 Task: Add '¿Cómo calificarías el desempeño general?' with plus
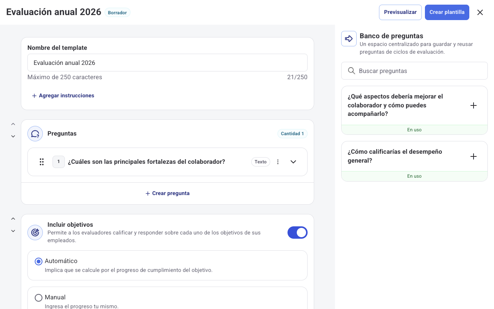pos(474,156)
